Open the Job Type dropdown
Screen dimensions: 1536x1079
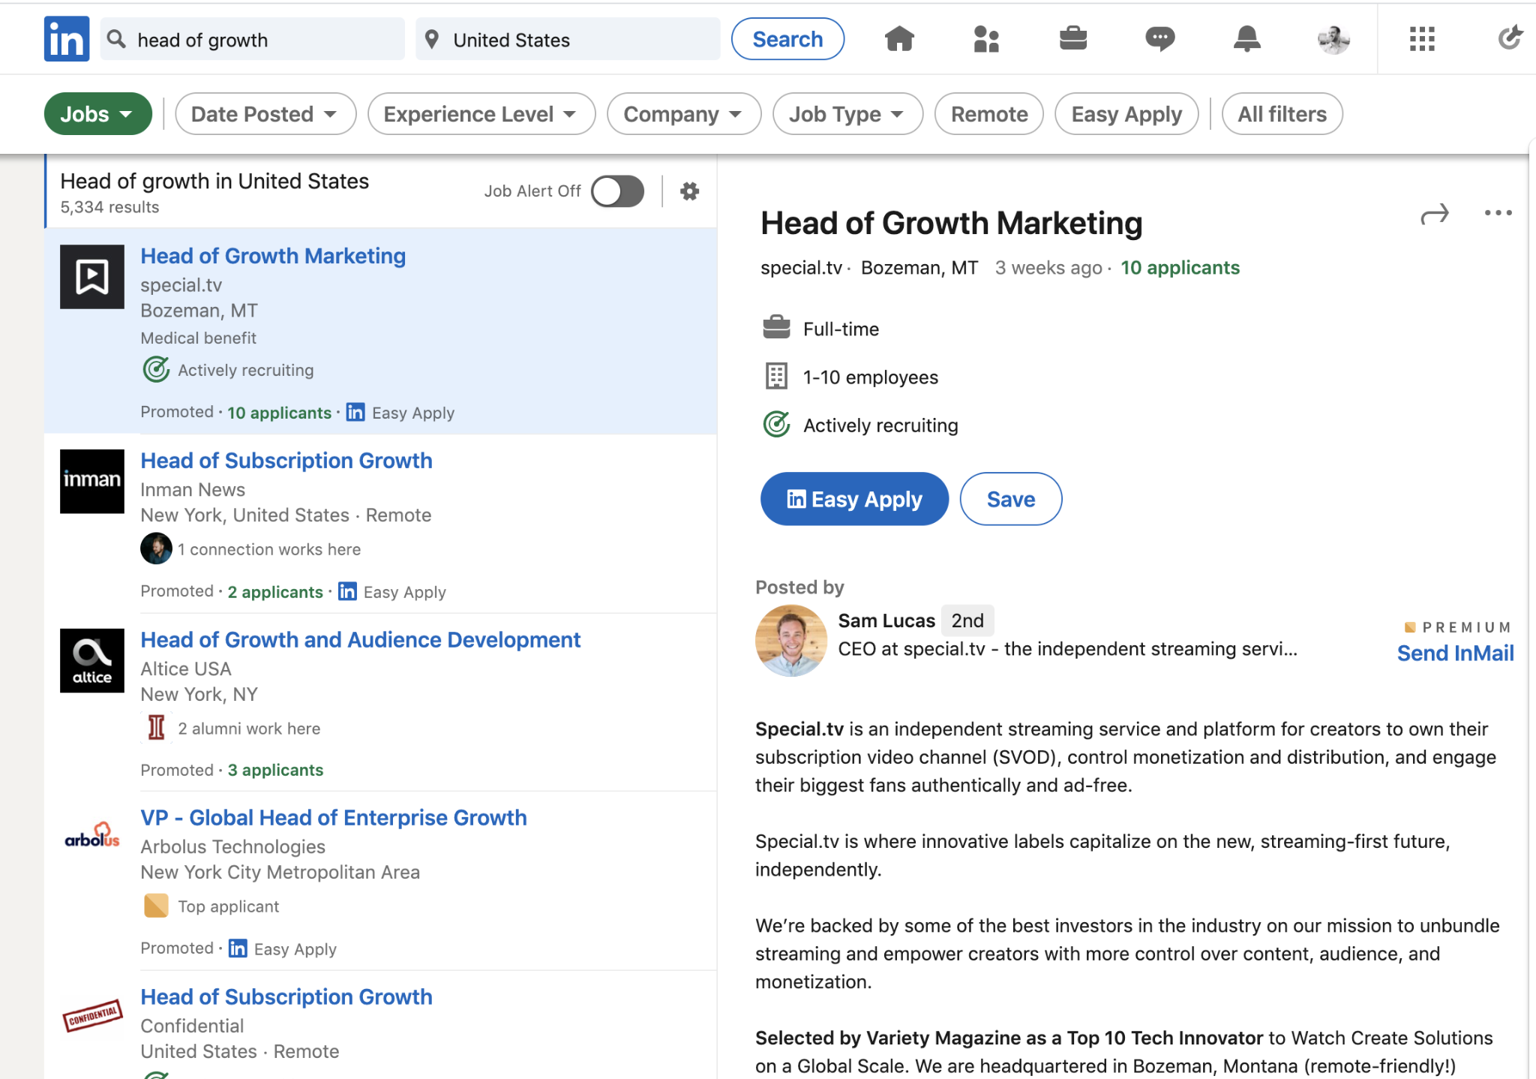pyautogui.click(x=847, y=114)
